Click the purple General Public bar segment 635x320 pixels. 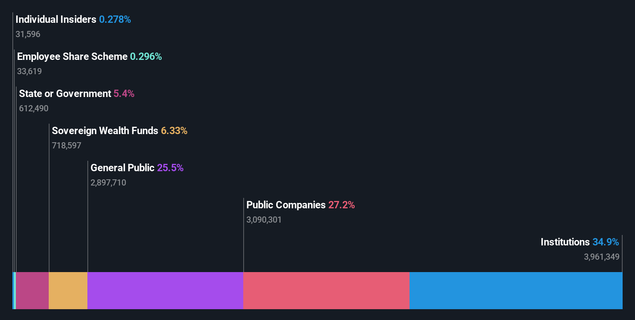(165, 291)
